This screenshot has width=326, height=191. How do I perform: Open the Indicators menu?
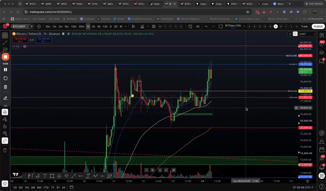click(142, 26)
